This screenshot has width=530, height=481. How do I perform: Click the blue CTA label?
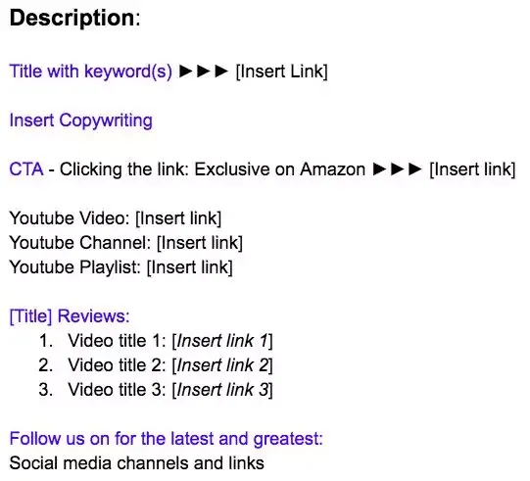point(26,169)
